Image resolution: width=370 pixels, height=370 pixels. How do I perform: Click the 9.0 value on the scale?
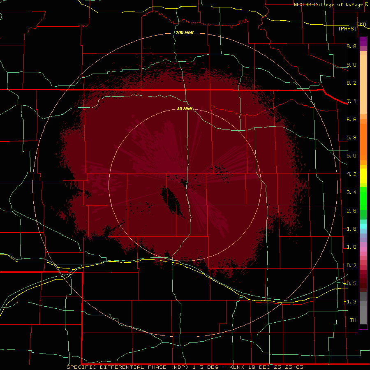351,65
